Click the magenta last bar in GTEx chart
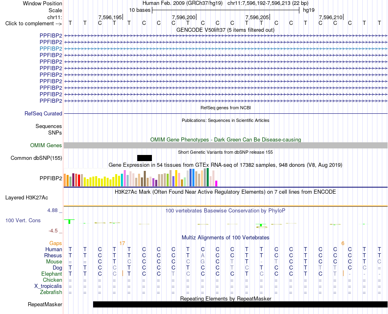The height and width of the screenshot is (314, 388). pyautogui.click(x=216, y=184)
